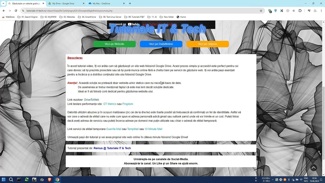
Task: Click the Bluetooth tray icon
Action: (289, 180)
